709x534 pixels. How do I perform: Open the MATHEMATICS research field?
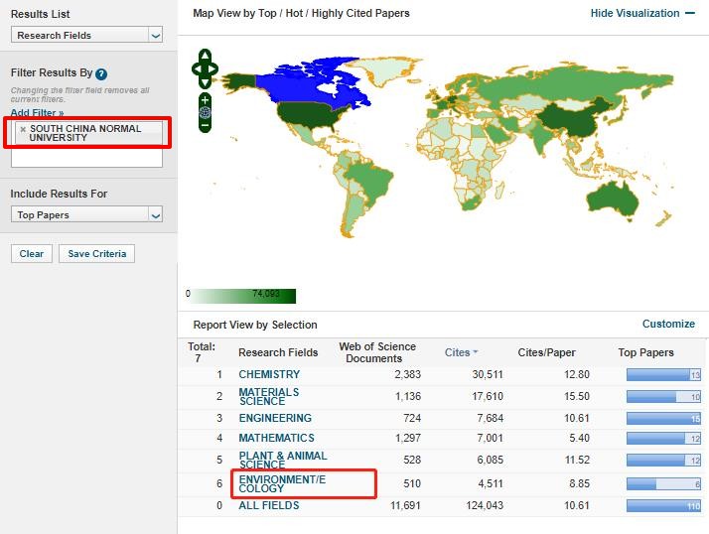(x=276, y=438)
